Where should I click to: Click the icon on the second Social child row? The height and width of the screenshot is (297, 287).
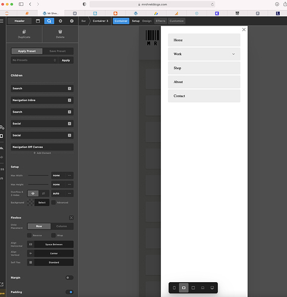point(70,135)
